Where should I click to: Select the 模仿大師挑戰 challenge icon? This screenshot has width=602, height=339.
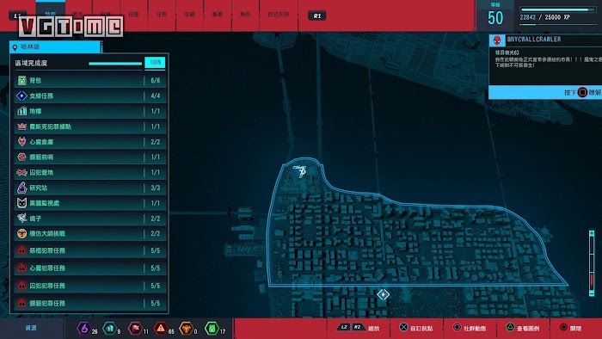(x=21, y=233)
